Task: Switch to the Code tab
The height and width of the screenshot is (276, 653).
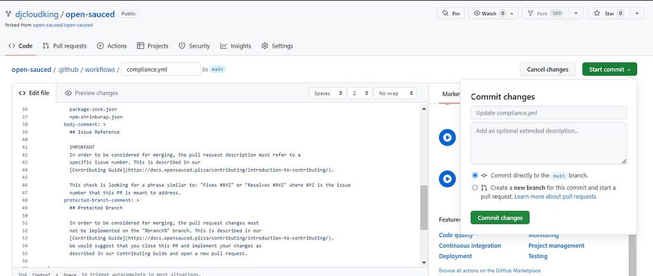Action: pyautogui.click(x=21, y=46)
